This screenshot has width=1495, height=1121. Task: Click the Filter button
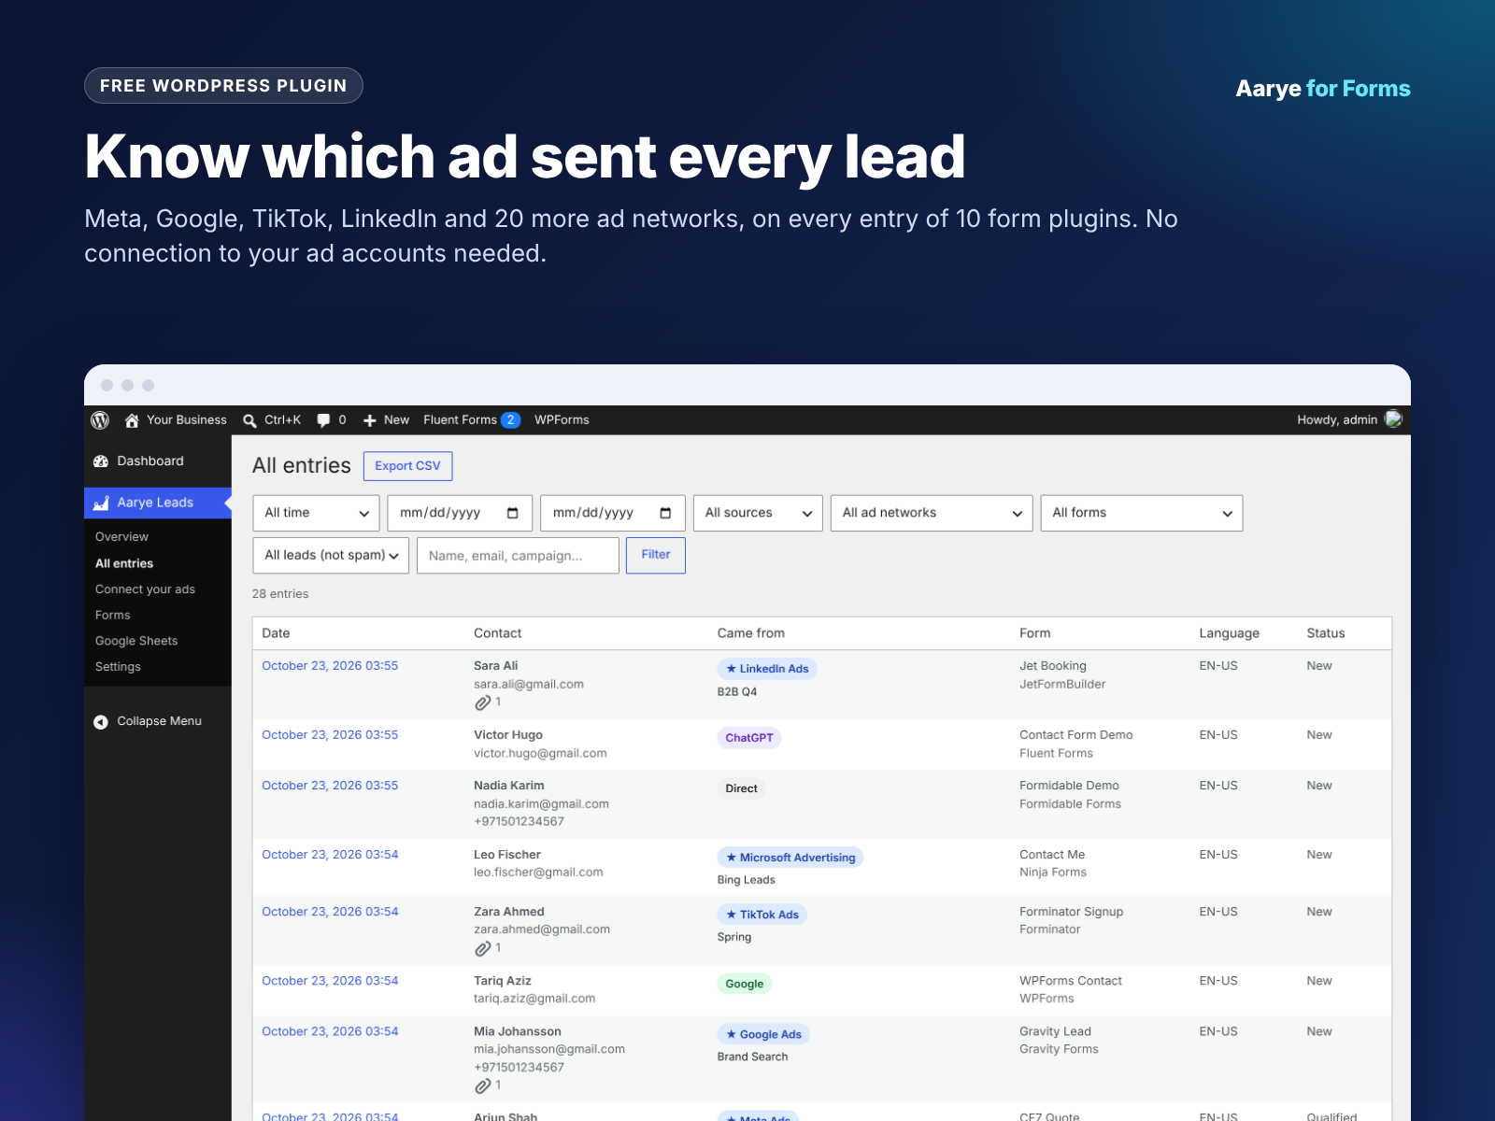pos(656,555)
